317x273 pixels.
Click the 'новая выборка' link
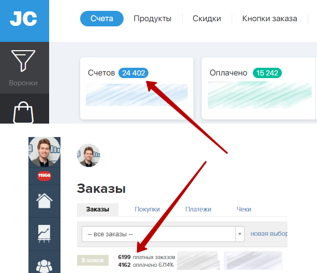pyautogui.click(x=269, y=234)
